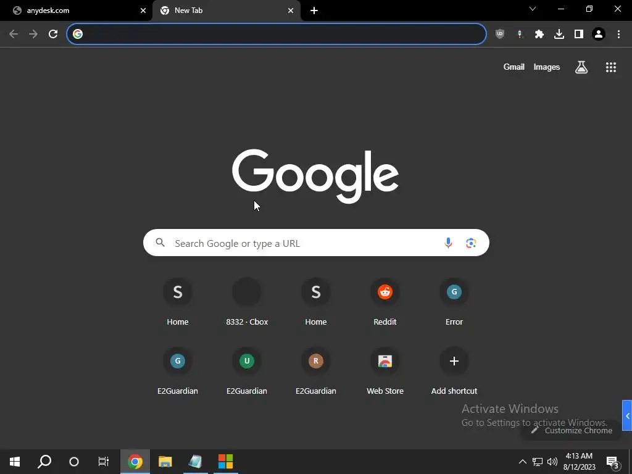Screen dimensions: 632x474
Task: Search by image with Google Lens
Action: click(x=471, y=243)
